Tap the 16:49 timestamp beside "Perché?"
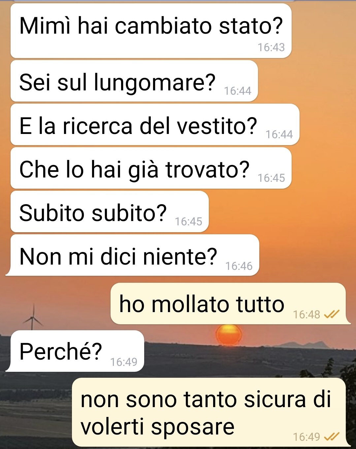This screenshot has height=449, width=356. pos(124,362)
